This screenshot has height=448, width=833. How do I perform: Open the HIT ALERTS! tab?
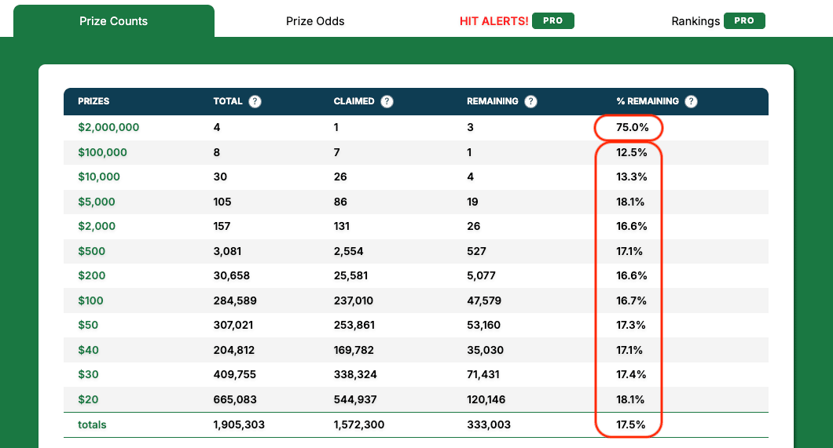494,21
